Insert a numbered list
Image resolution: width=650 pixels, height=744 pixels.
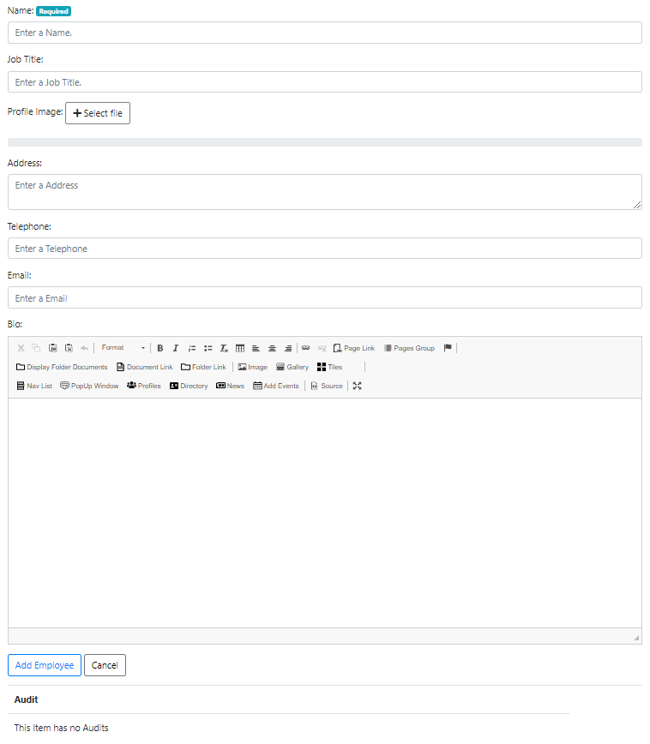pyautogui.click(x=192, y=348)
